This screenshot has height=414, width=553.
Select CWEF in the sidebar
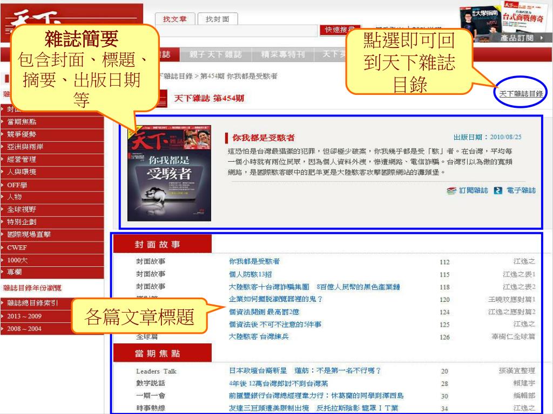coord(52,247)
